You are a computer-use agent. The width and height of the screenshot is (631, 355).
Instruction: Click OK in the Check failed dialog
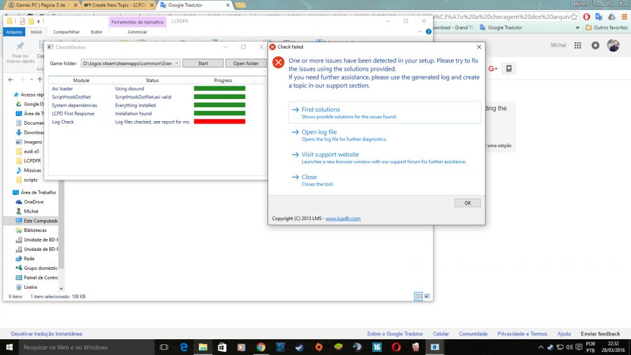pyautogui.click(x=467, y=203)
